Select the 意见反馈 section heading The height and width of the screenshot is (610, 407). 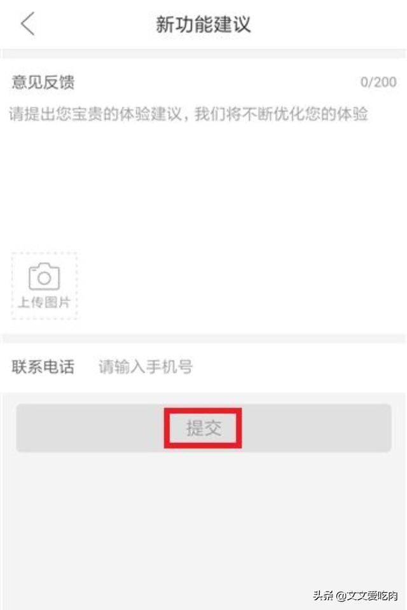click(43, 82)
